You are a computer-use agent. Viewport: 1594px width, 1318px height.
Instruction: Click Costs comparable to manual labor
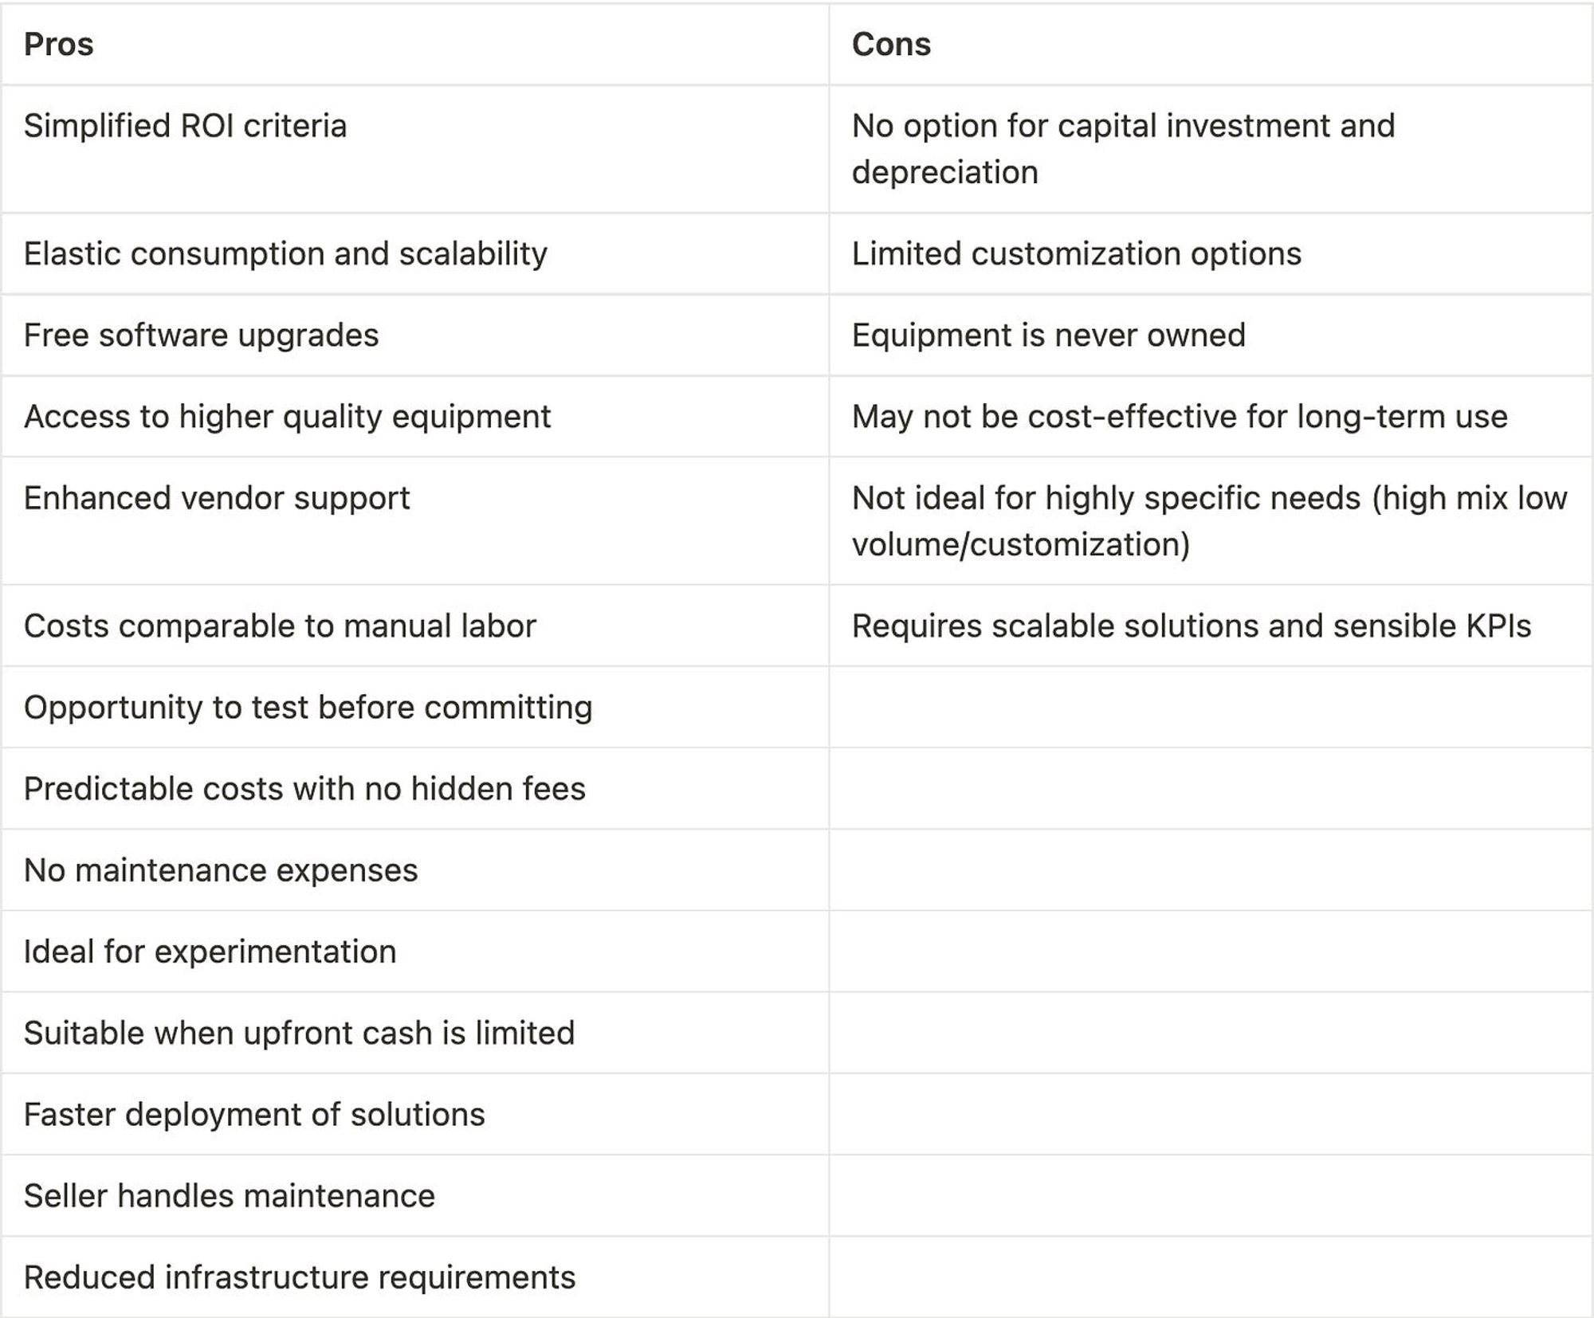point(280,626)
